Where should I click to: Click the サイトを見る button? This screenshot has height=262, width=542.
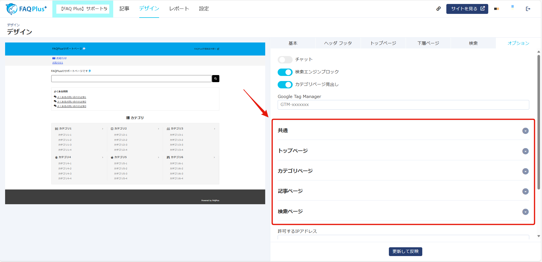coord(467,9)
